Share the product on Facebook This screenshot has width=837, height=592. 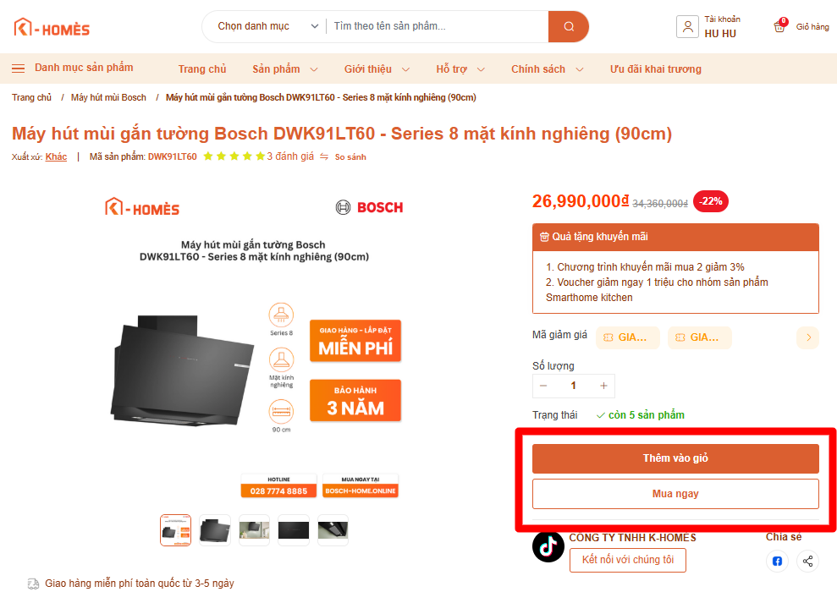click(777, 561)
